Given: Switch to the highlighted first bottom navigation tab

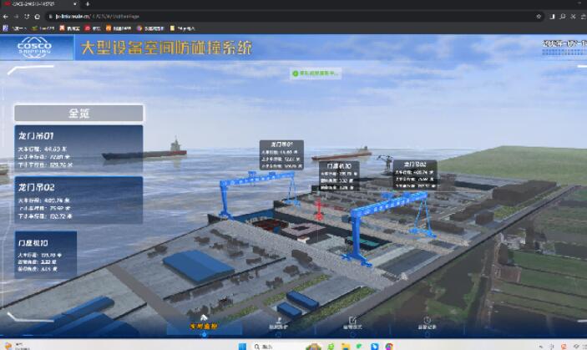Looking at the screenshot, I should [x=204, y=322].
